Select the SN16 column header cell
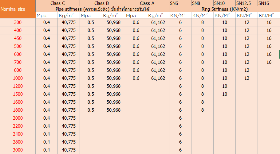The image size is (280, 154). (x=269, y=3)
